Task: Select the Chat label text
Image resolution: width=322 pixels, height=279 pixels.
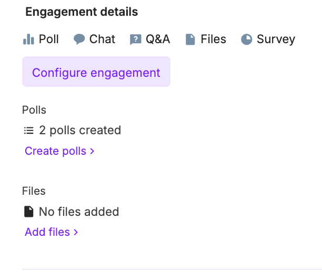Action: [102, 39]
